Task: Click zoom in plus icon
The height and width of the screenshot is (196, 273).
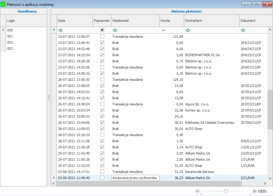Action: 254,191
